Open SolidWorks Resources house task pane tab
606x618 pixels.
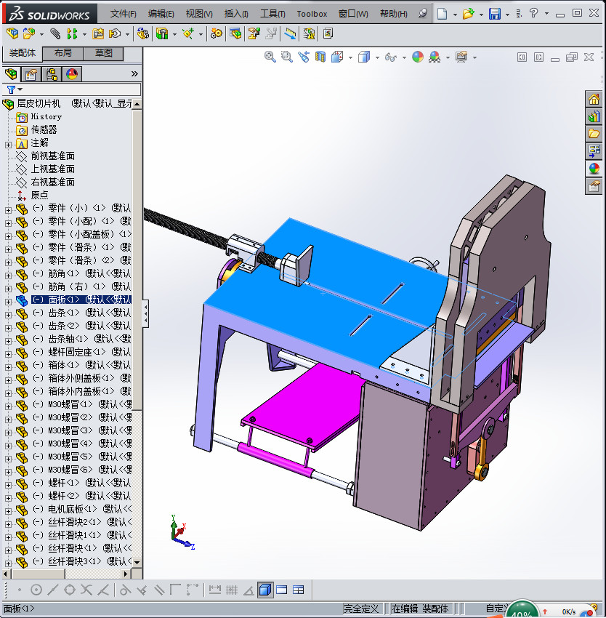click(594, 99)
